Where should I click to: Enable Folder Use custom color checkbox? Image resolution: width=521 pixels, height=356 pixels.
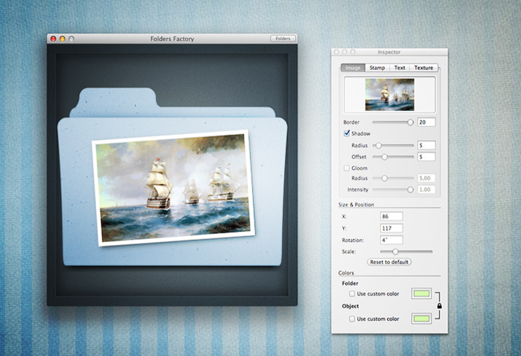(x=352, y=294)
